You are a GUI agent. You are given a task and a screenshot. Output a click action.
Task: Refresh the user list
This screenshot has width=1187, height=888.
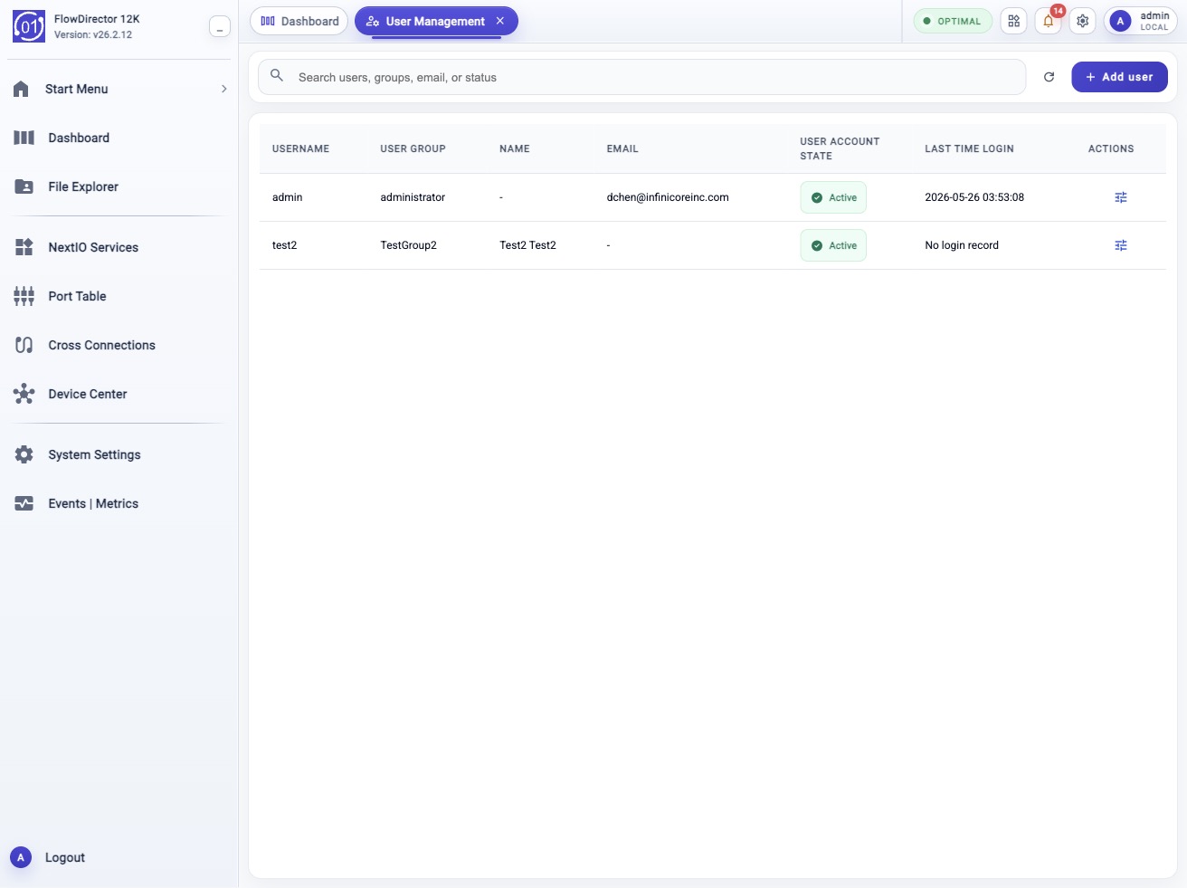click(x=1049, y=77)
